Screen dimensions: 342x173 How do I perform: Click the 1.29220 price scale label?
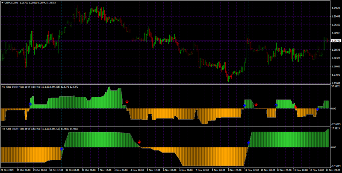point(336,25)
